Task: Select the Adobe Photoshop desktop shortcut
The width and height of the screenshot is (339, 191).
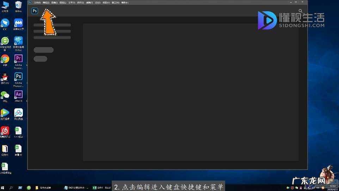Action: pyautogui.click(x=18, y=77)
